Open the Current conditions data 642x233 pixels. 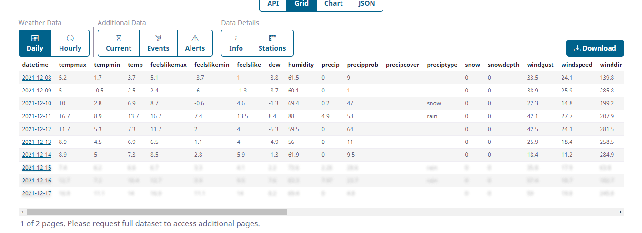[119, 43]
